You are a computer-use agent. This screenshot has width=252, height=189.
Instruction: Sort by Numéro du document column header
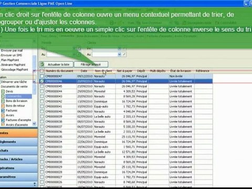coord(59,71)
